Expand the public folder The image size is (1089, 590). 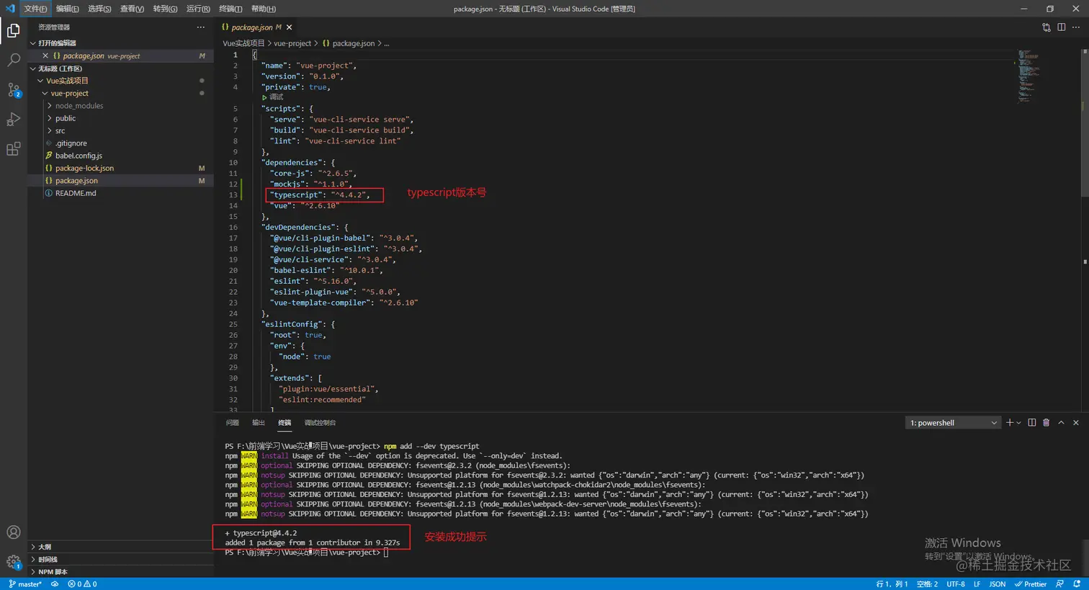click(x=66, y=118)
